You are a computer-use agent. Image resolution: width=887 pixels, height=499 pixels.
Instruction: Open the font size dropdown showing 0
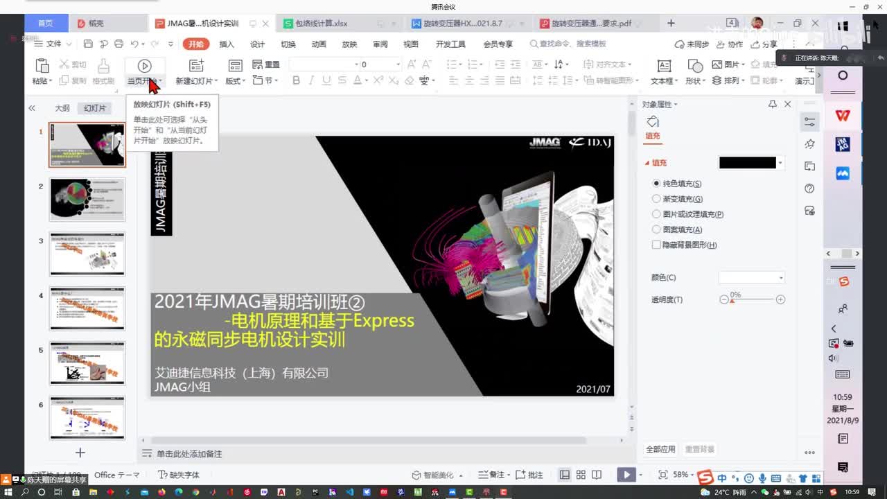click(398, 64)
